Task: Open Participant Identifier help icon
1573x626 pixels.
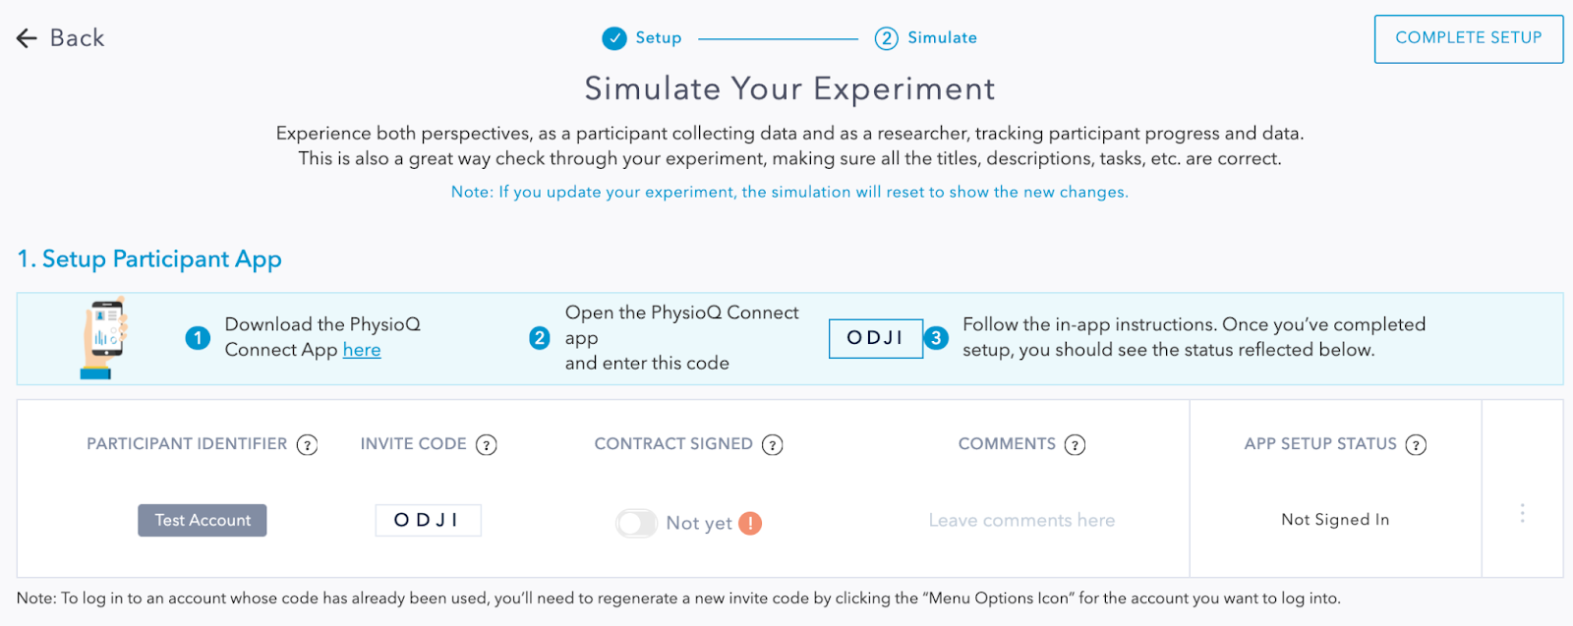Action: click(x=308, y=445)
